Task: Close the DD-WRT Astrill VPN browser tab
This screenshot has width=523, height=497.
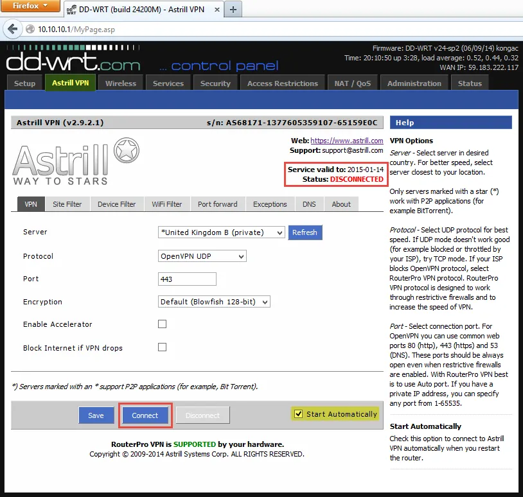Action: (217, 10)
